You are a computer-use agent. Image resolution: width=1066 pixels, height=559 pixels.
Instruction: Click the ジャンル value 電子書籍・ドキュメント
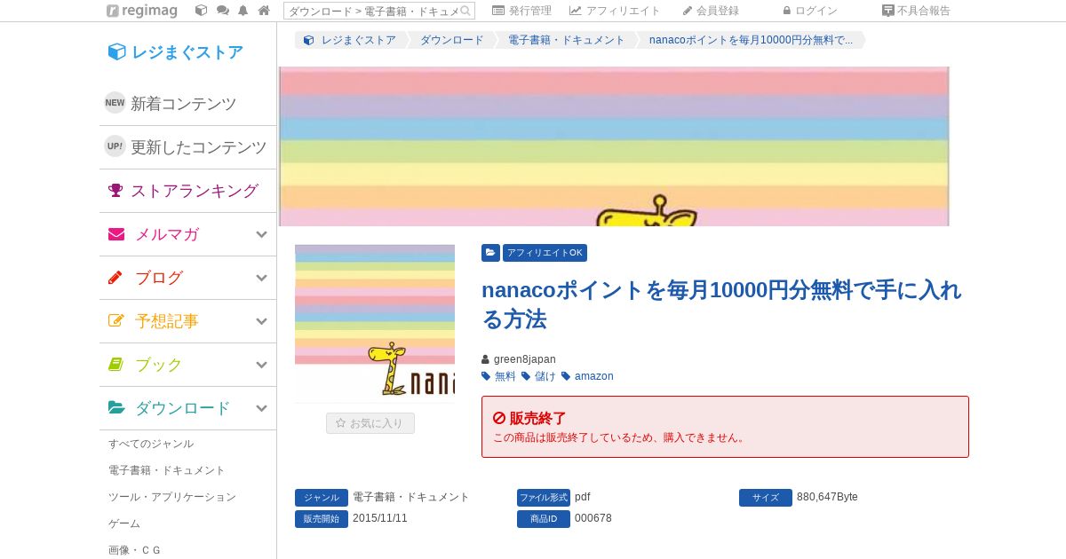click(411, 497)
